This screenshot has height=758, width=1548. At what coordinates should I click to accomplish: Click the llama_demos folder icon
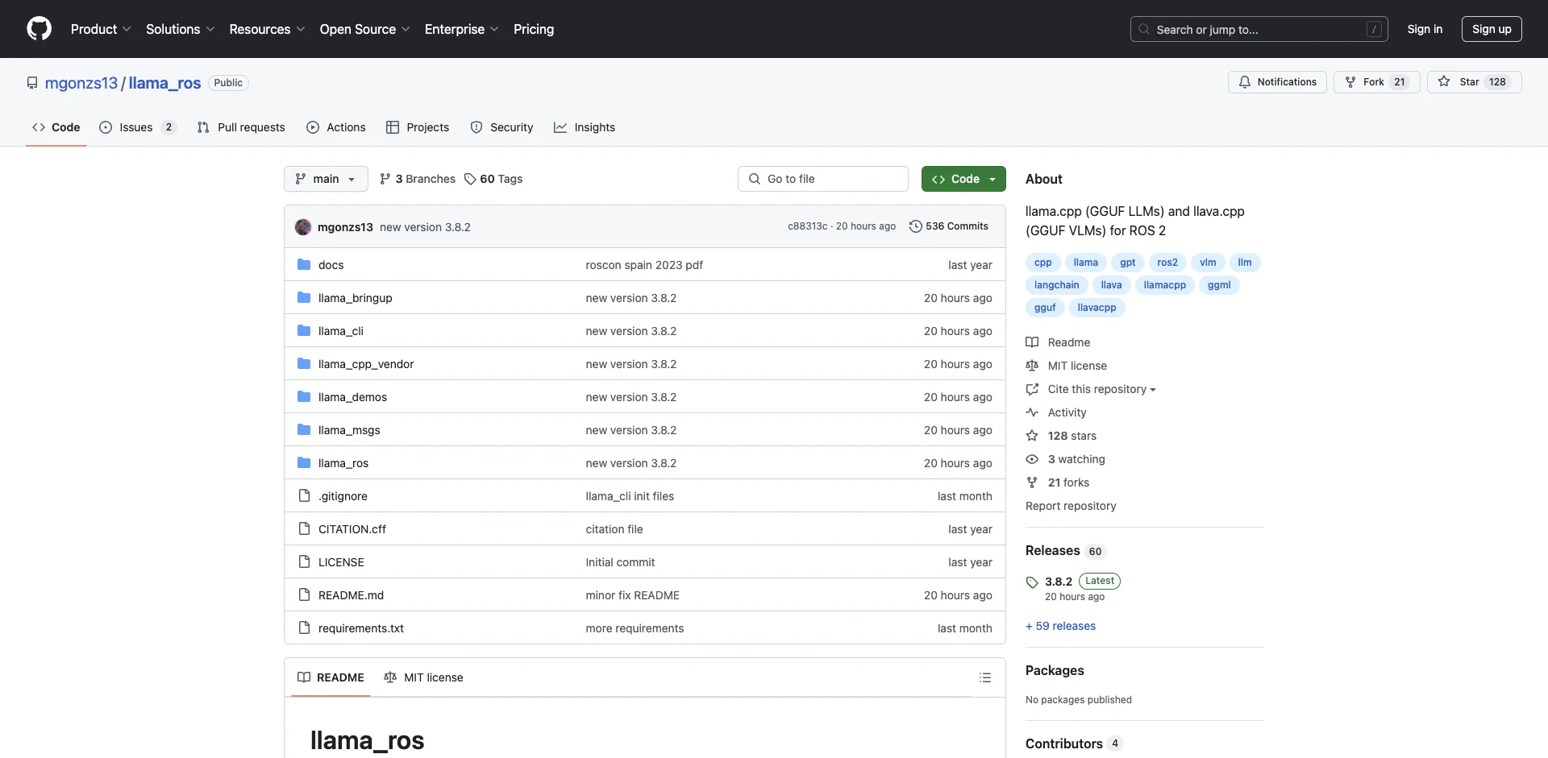304,397
